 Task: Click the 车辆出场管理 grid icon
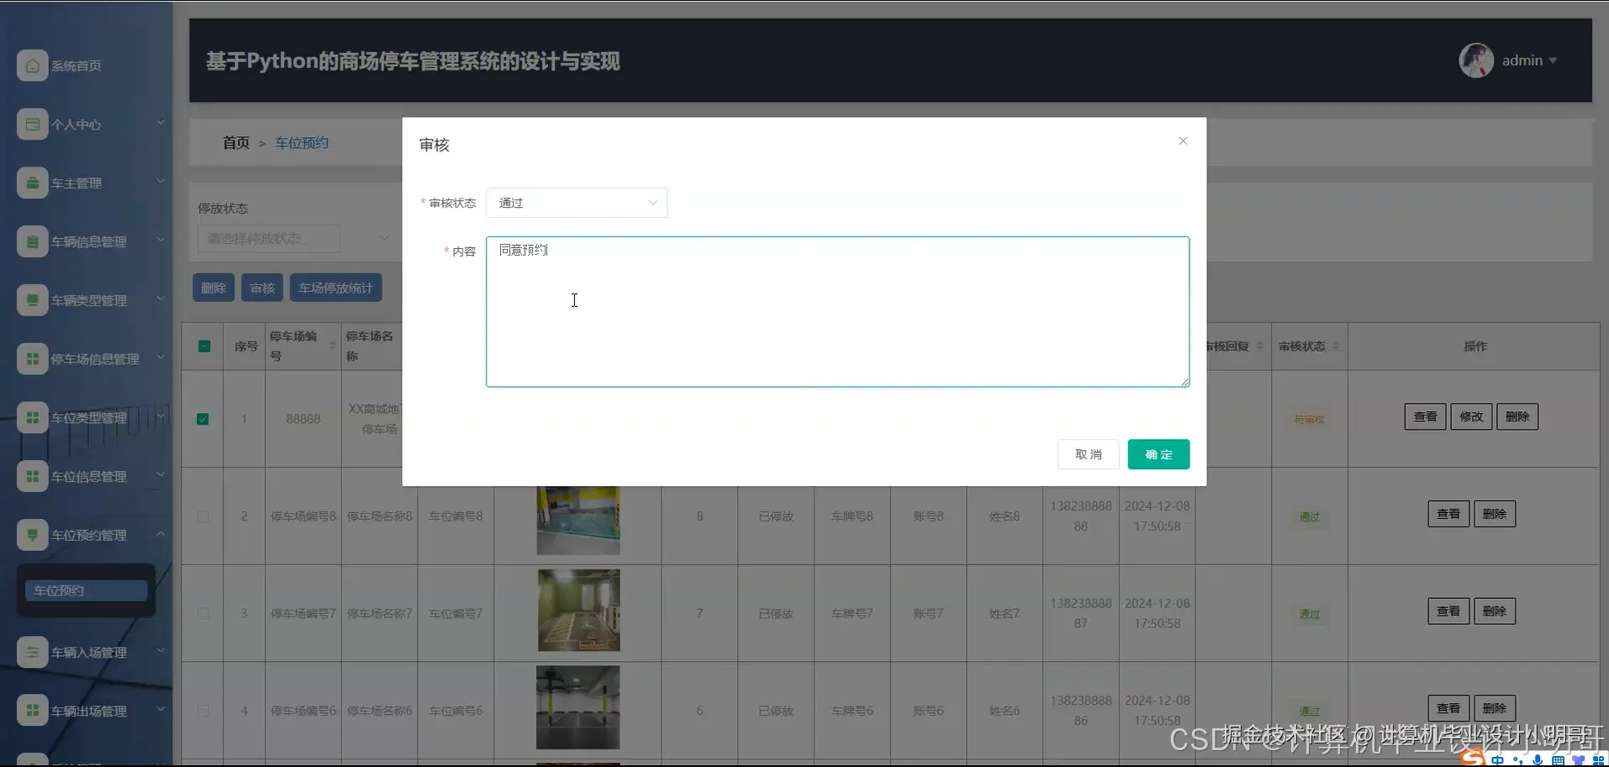[x=32, y=711]
